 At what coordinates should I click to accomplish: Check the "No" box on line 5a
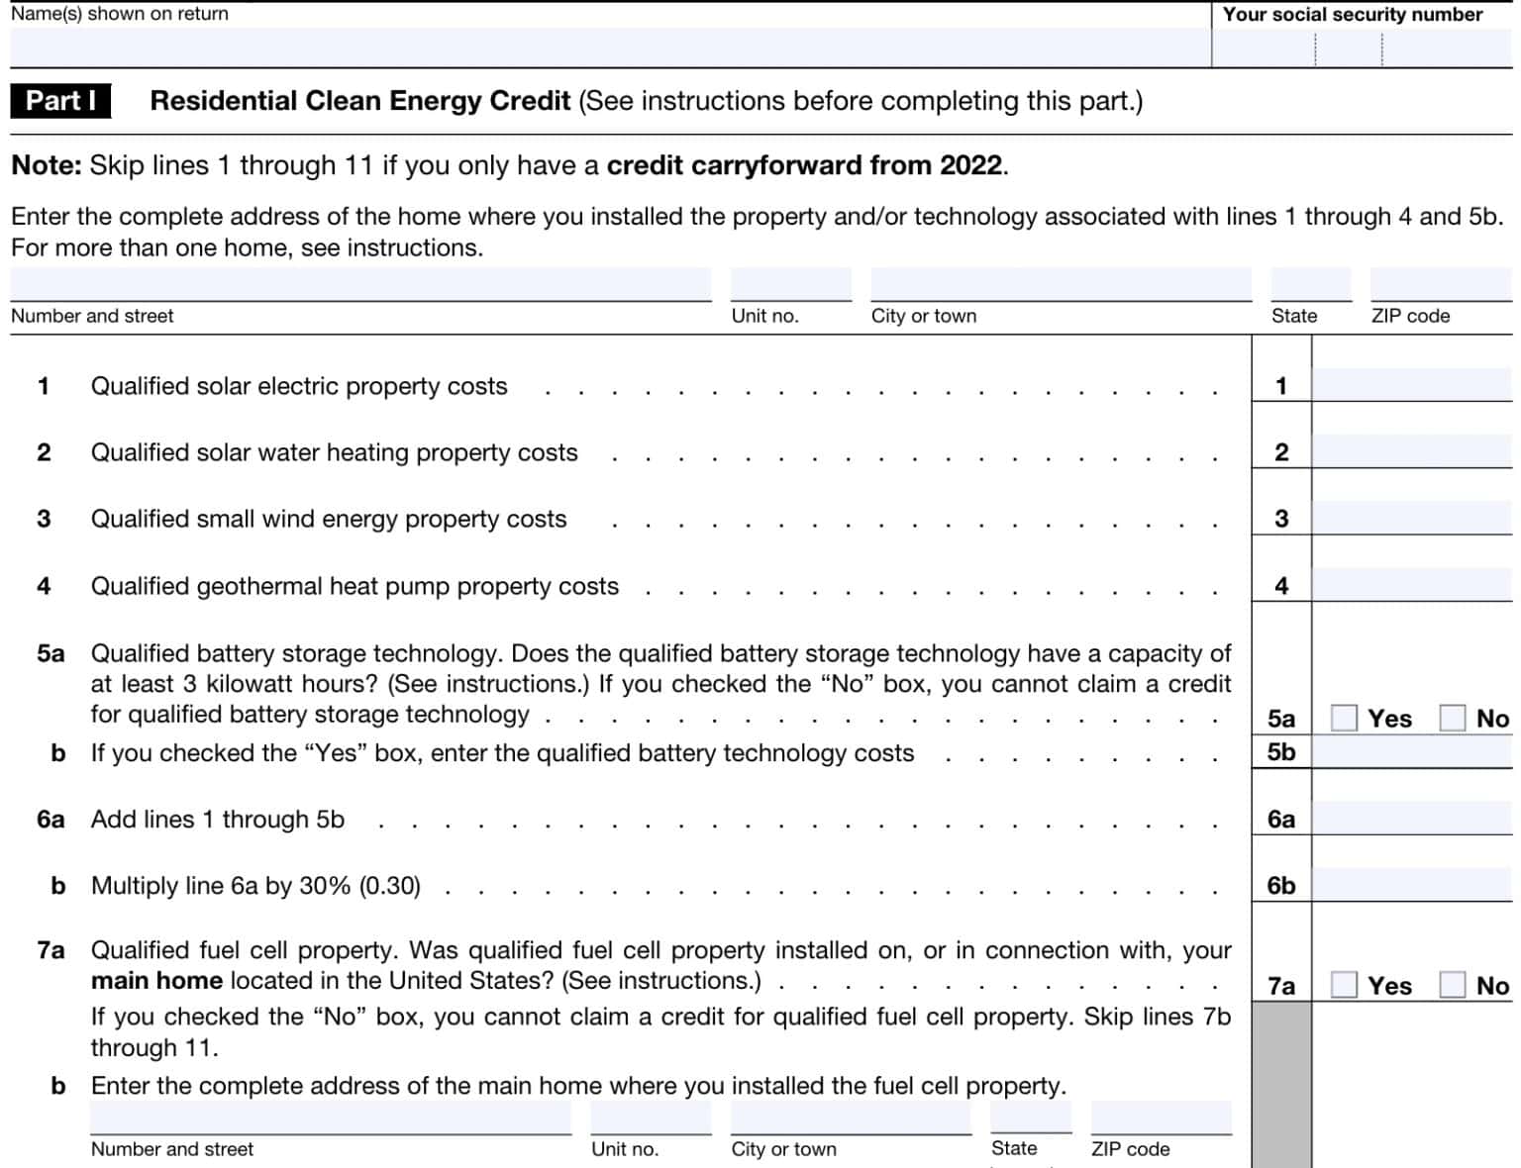tap(1454, 718)
